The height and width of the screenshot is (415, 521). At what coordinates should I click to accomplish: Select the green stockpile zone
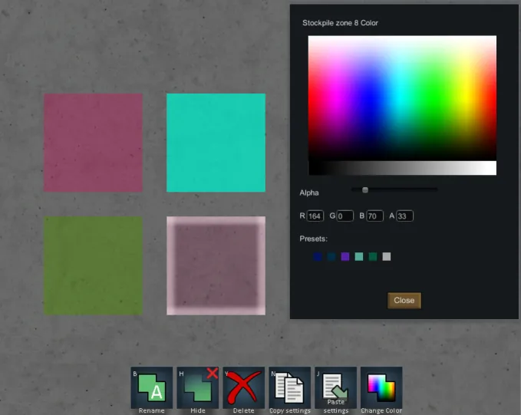click(93, 265)
